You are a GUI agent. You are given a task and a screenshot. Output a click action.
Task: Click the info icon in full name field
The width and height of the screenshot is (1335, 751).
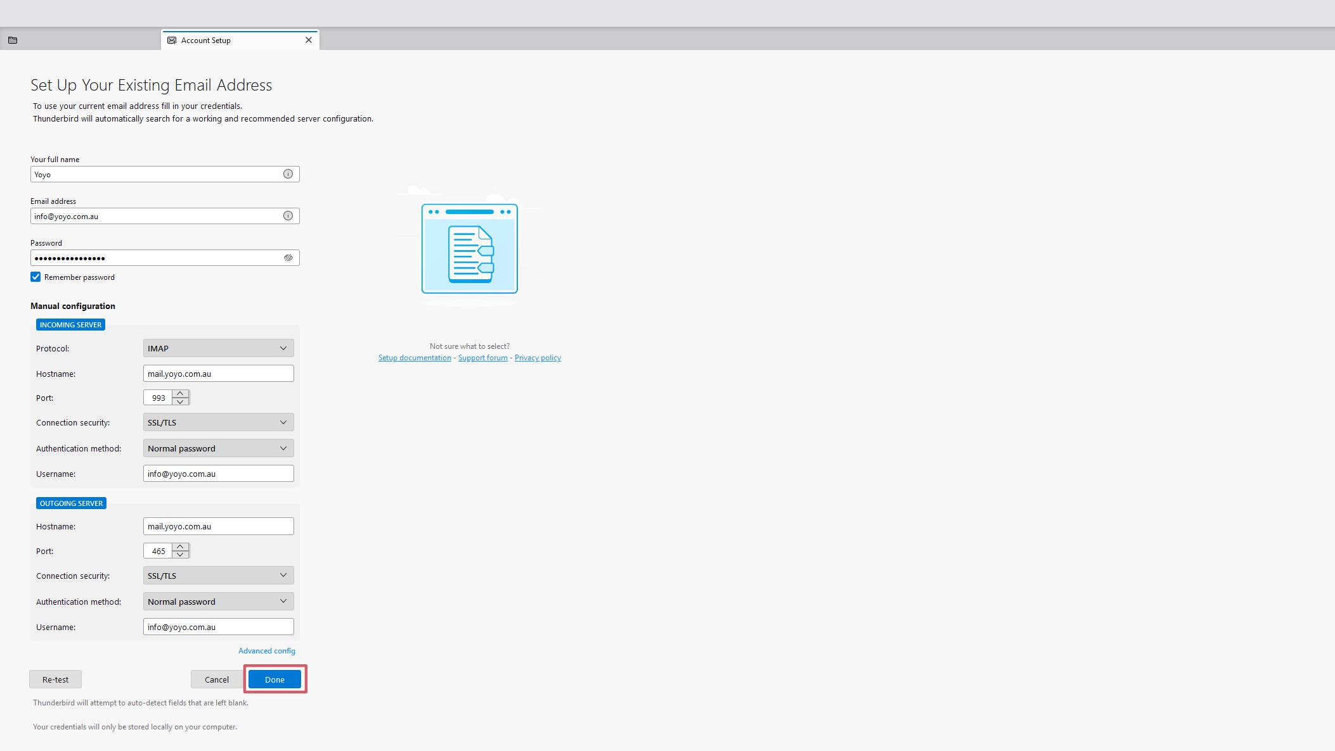tap(288, 174)
